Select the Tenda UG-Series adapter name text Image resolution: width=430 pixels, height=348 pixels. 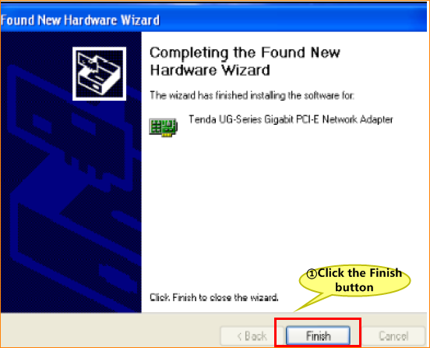[291, 119]
